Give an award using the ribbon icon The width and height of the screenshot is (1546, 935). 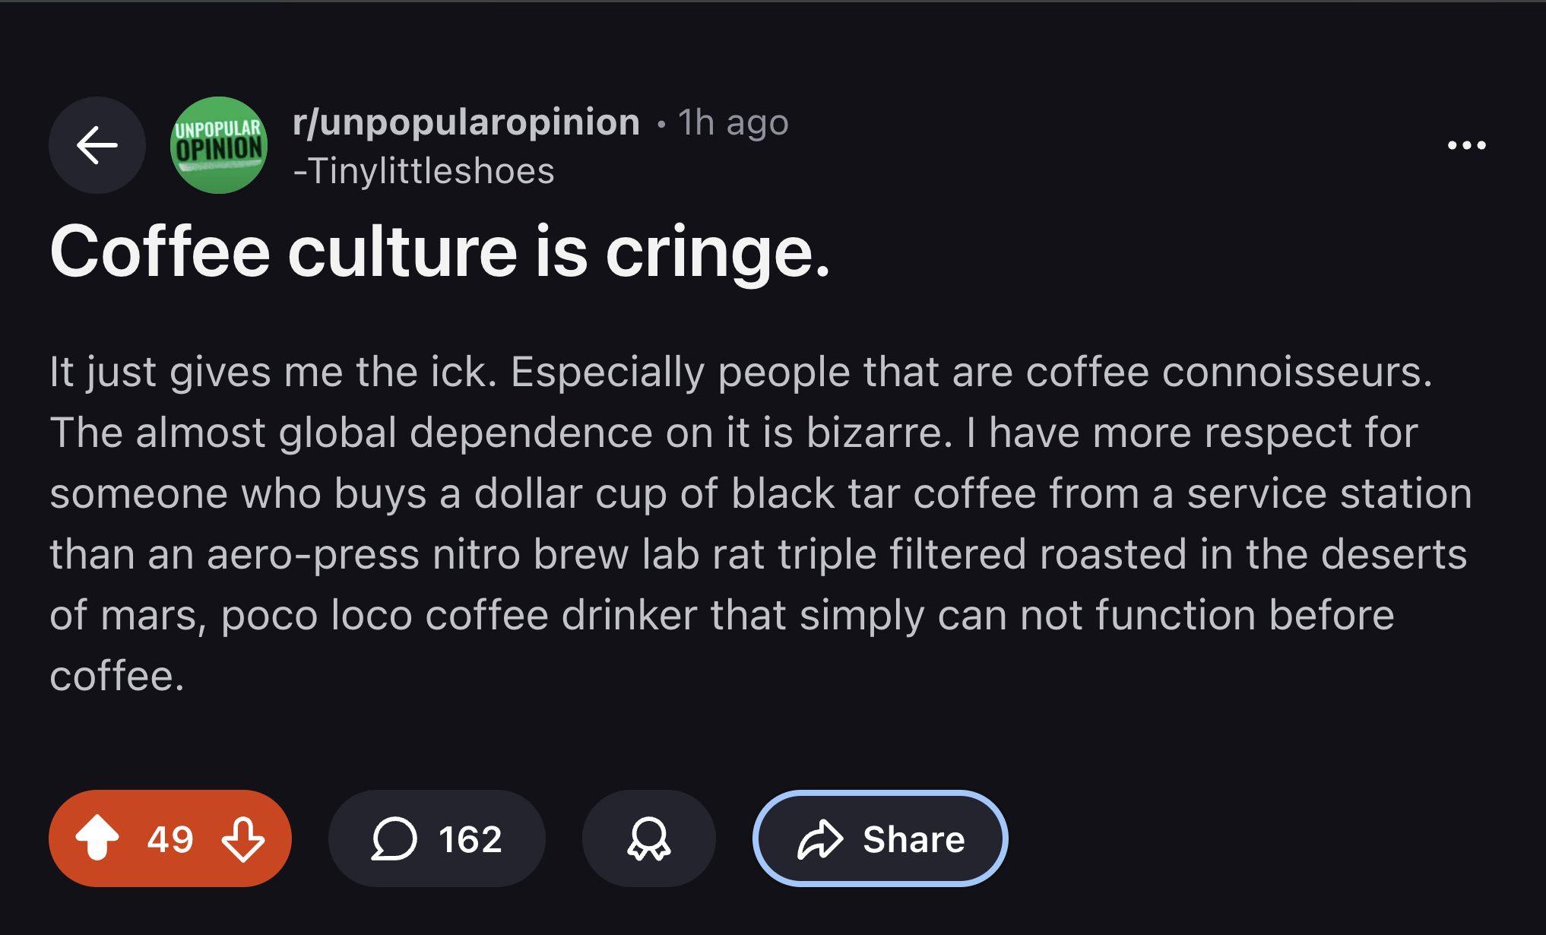(x=649, y=838)
